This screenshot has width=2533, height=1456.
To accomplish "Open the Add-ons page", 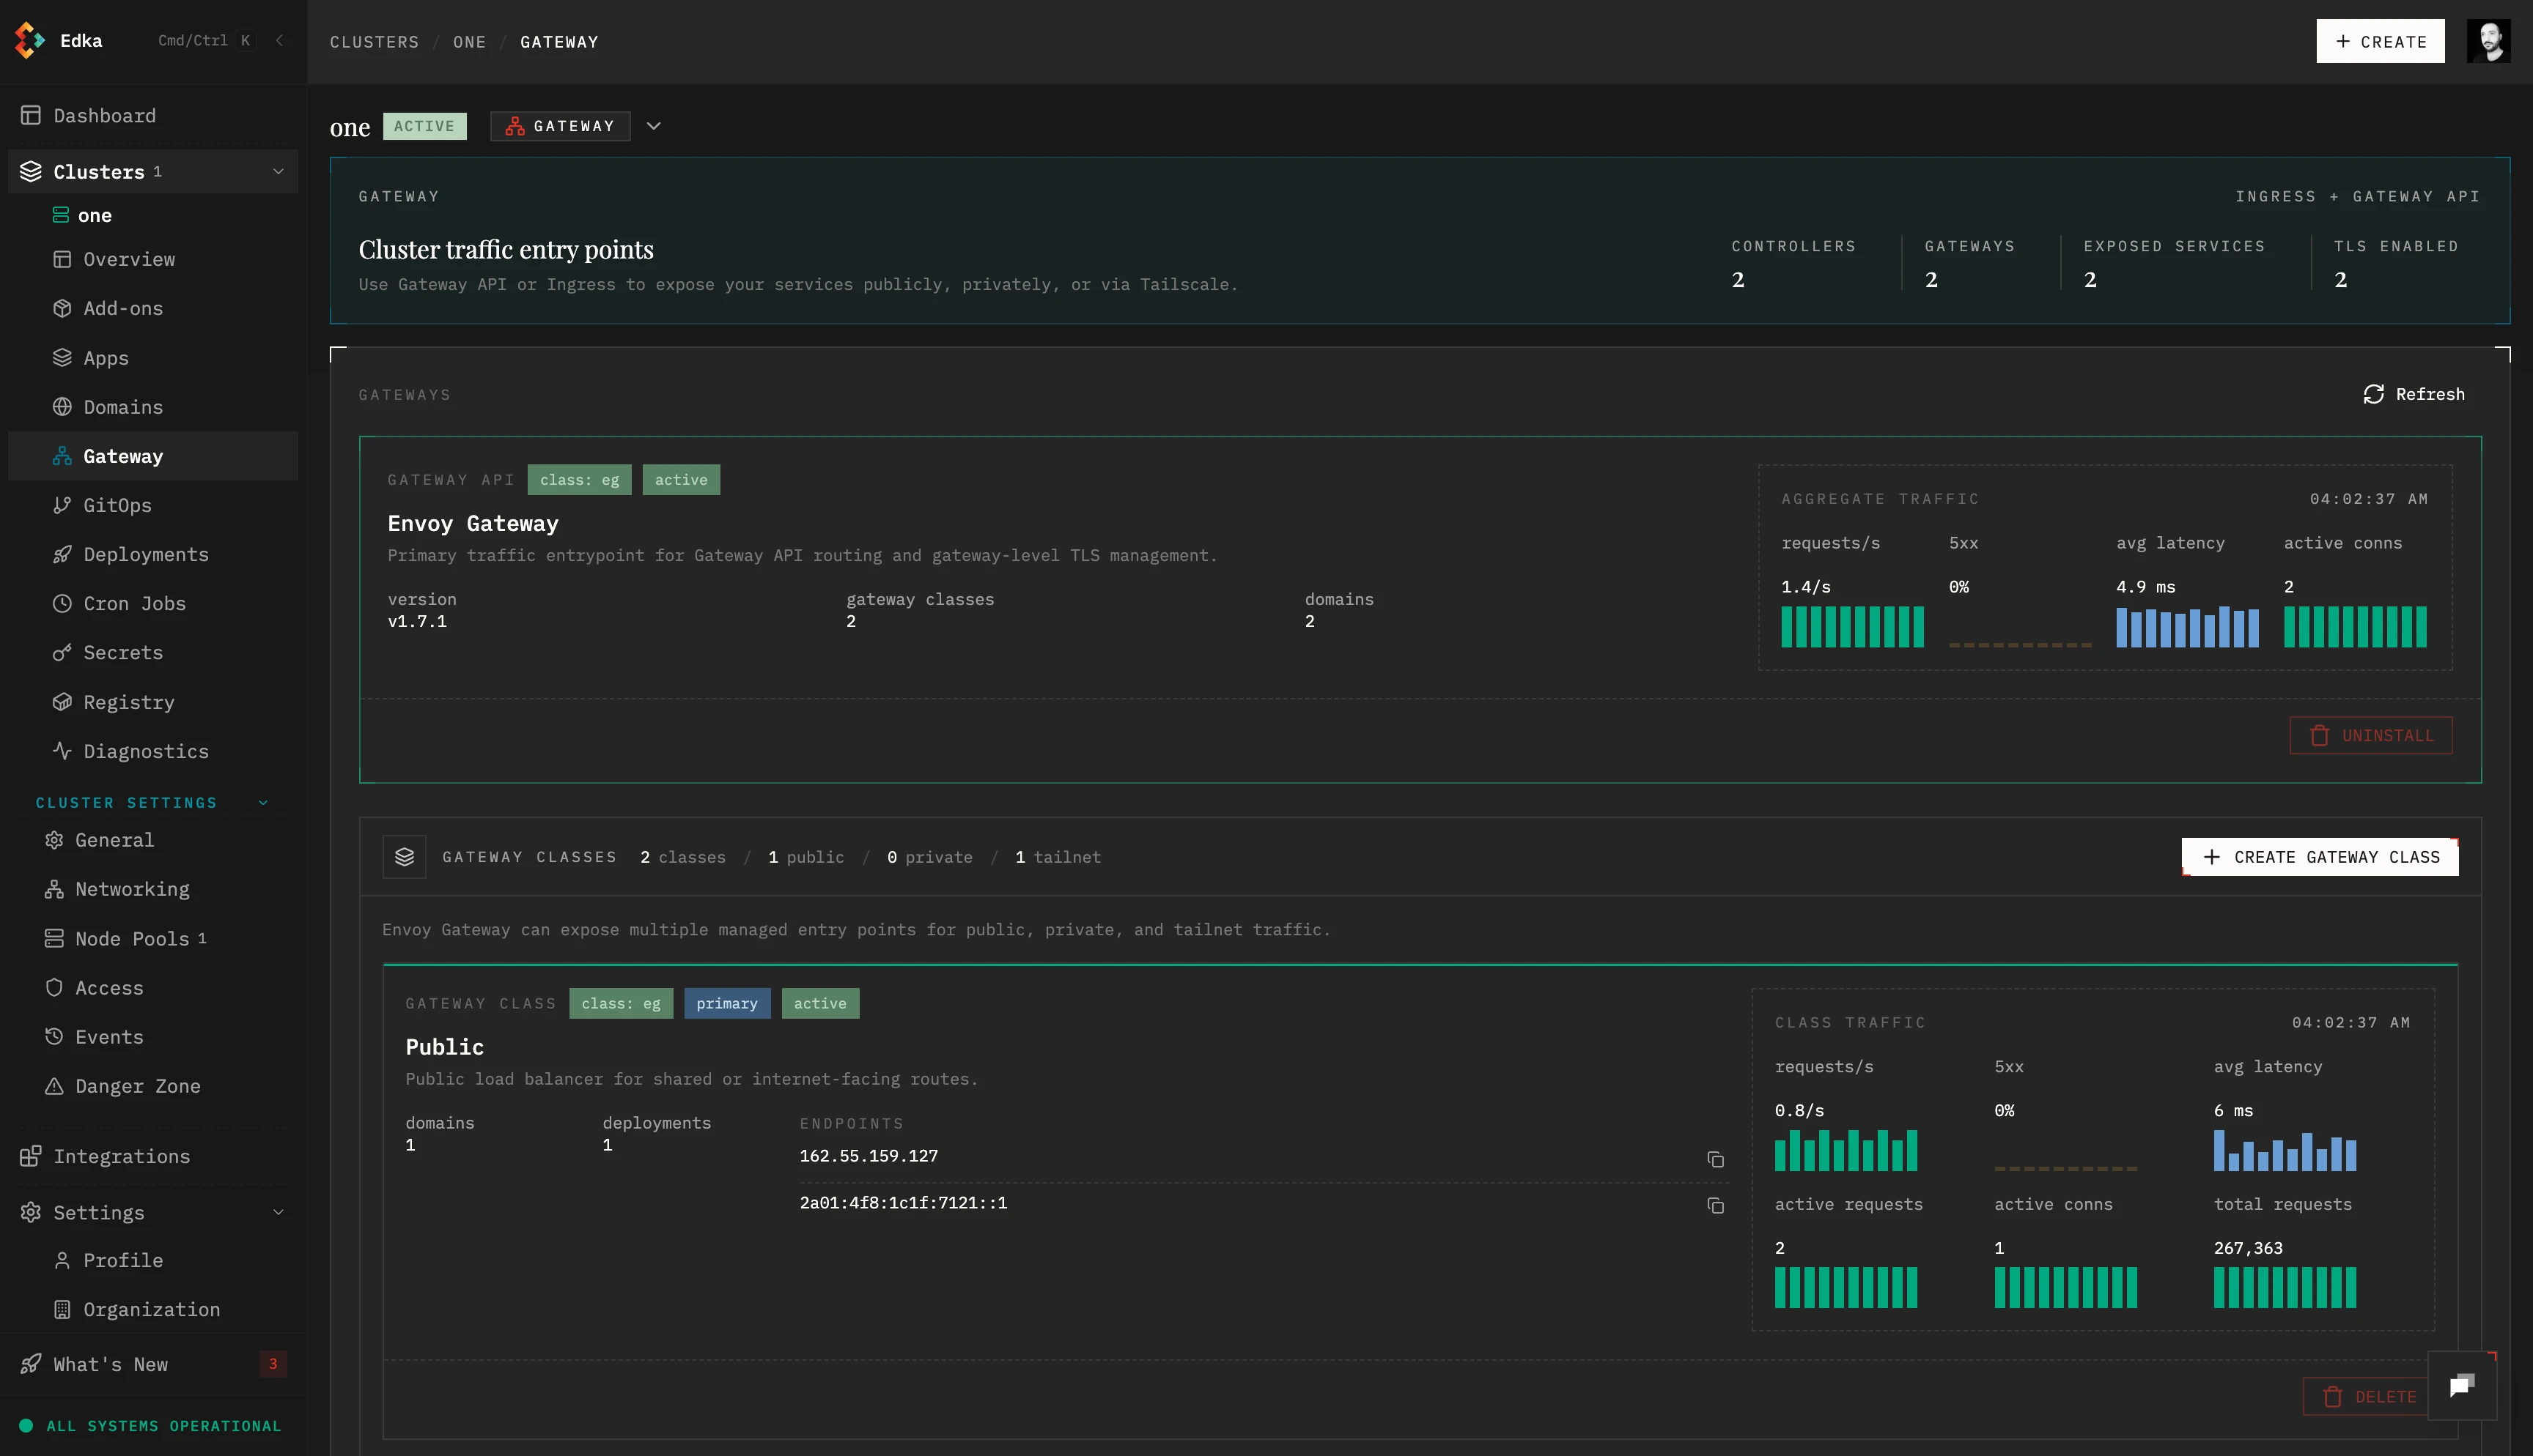I will pyautogui.click(x=122, y=308).
